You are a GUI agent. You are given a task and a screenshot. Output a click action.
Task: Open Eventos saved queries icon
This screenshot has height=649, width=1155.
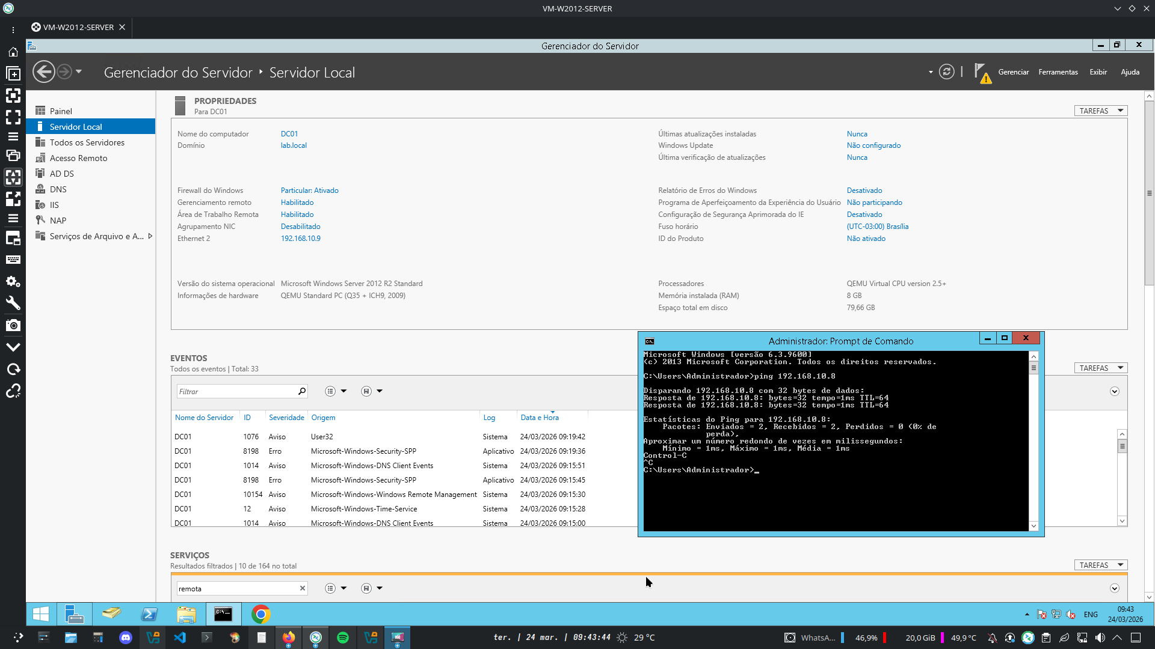click(366, 392)
